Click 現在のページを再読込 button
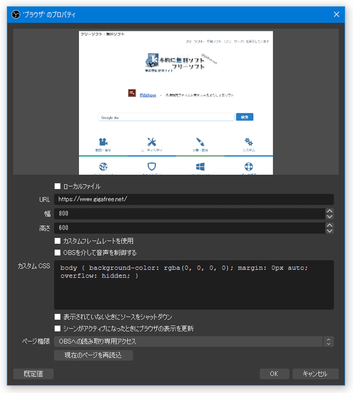353x393 pixels. [x=93, y=355]
